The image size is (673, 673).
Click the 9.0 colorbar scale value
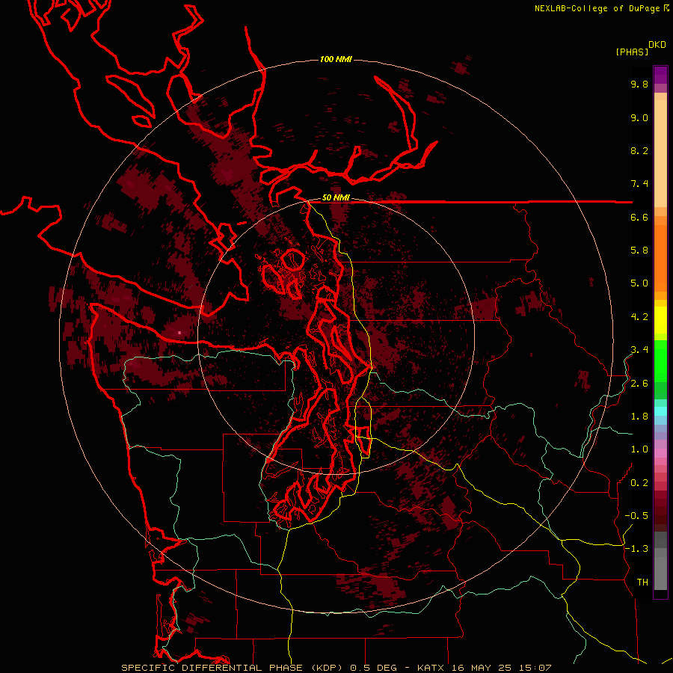point(639,118)
